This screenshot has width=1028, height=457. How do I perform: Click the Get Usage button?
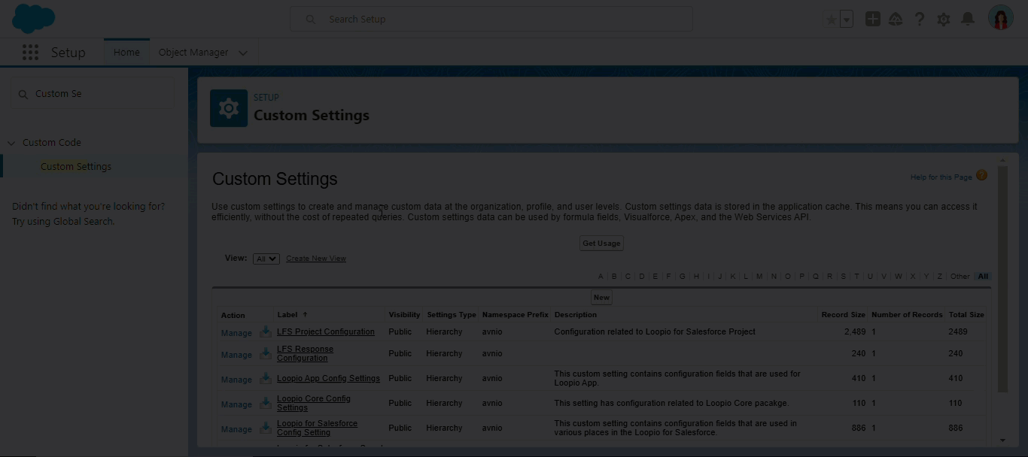point(601,244)
